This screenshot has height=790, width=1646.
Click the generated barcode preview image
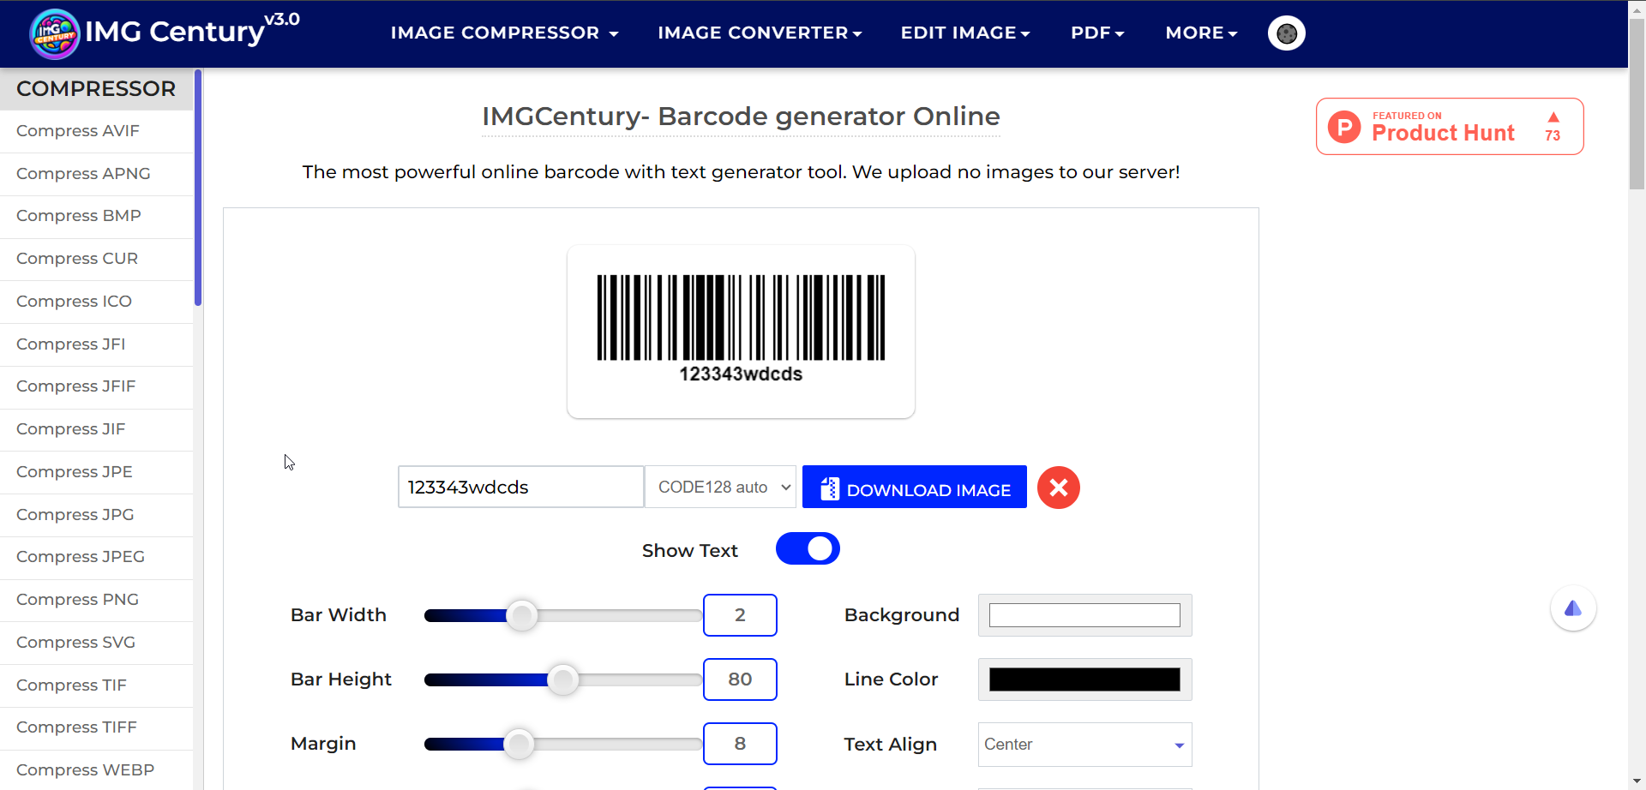pos(741,330)
